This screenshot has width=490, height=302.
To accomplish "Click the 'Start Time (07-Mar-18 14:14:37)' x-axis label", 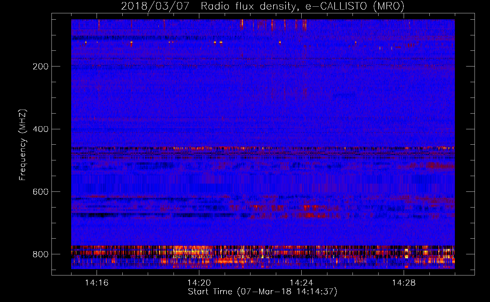I will [263, 292].
